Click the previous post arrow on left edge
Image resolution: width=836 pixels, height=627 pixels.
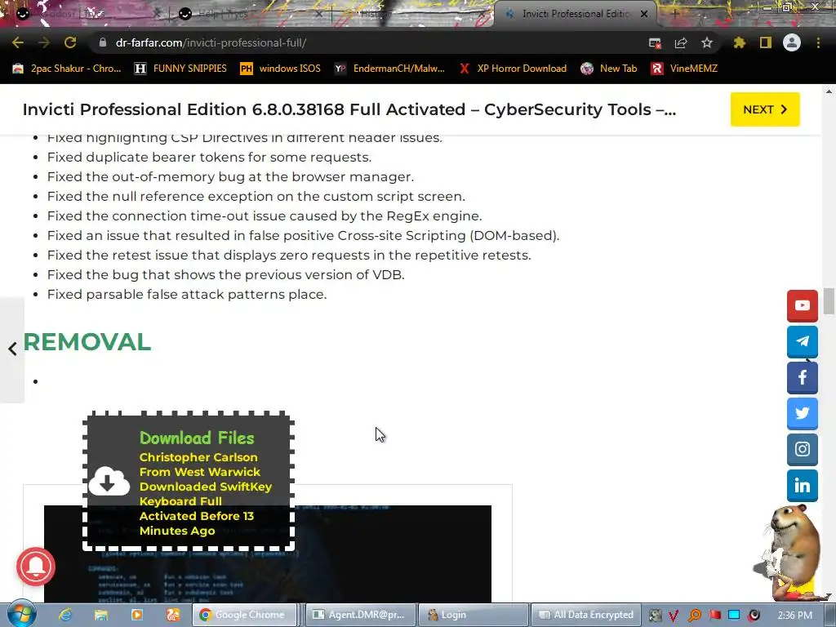[x=12, y=349]
